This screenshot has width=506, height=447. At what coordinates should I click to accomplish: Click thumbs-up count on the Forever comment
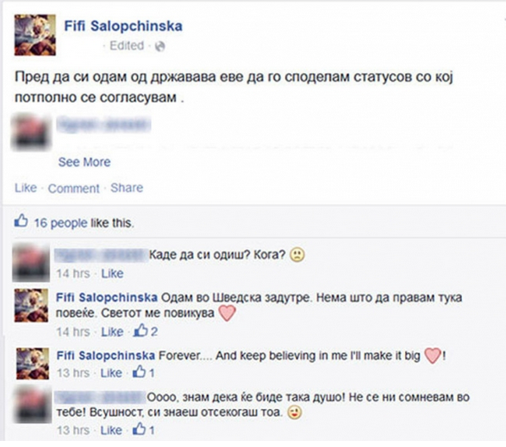(144, 372)
